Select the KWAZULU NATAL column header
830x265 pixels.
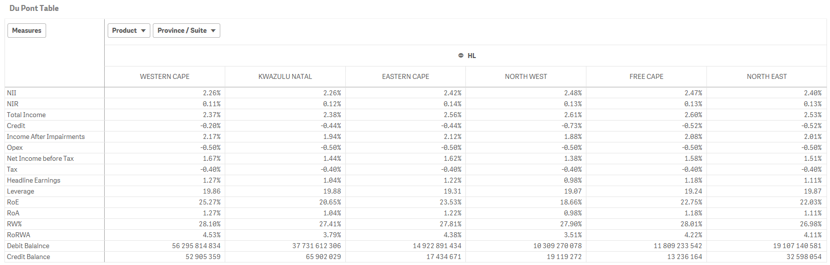tap(285, 76)
